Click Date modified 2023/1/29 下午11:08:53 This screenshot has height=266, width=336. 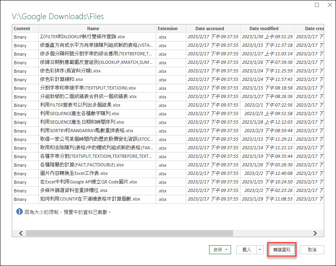(267, 199)
